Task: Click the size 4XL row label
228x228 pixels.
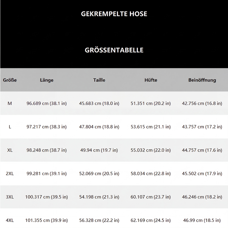Action: pyautogui.click(x=10, y=220)
